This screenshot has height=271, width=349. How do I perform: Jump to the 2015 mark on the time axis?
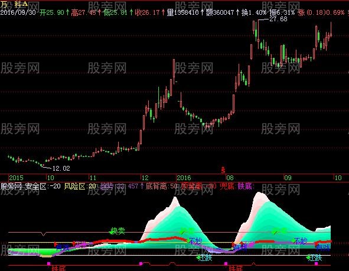point(16,178)
